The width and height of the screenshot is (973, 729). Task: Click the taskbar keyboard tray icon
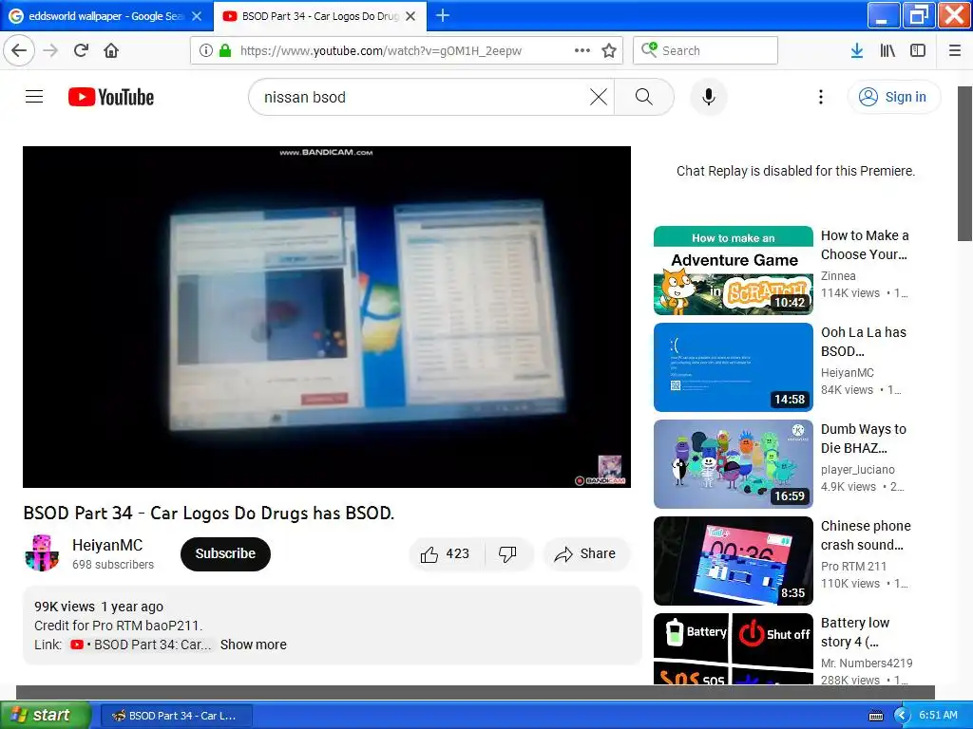(875, 716)
